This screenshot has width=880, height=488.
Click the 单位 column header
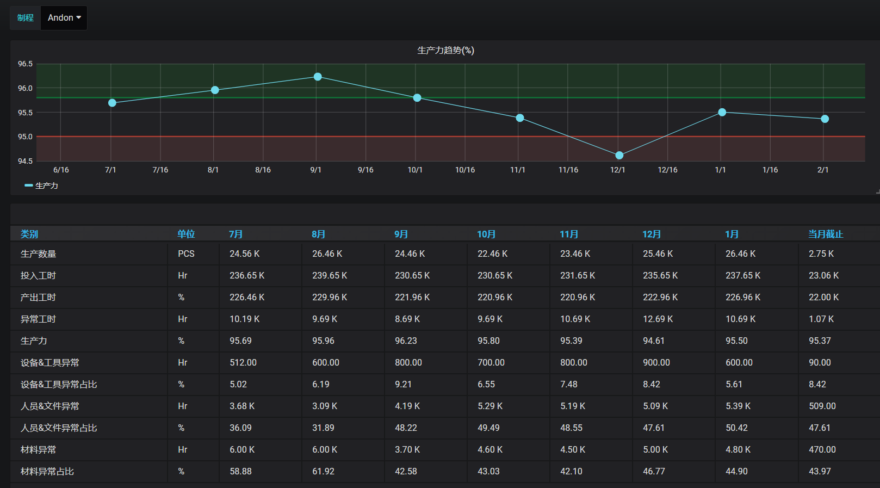click(x=186, y=234)
